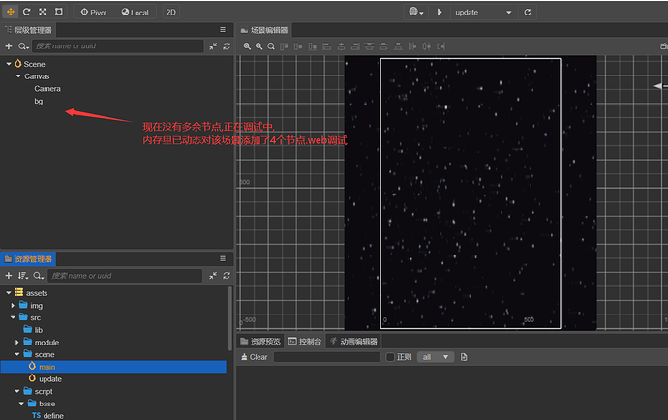The width and height of the screenshot is (668, 420).
Task: Select the Scale transform tool
Action: pyautogui.click(x=43, y=12)
